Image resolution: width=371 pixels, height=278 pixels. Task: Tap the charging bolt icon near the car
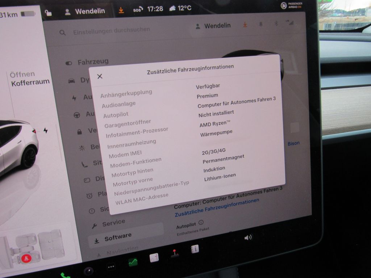pyautogui.click(x=46, y=130)
